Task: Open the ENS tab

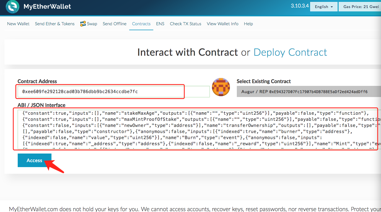Action: [160, 24]
